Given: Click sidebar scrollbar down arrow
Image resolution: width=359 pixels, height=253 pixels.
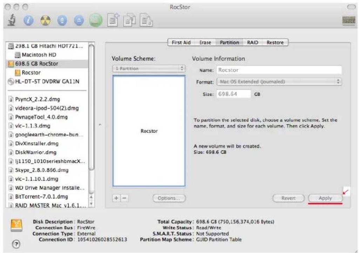Looking at the screenshot, I should [92, 204].
